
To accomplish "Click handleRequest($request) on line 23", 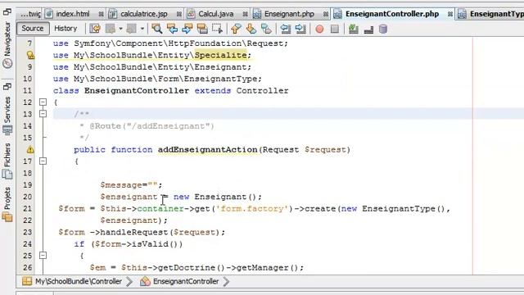I will click(x=160, y=232).
